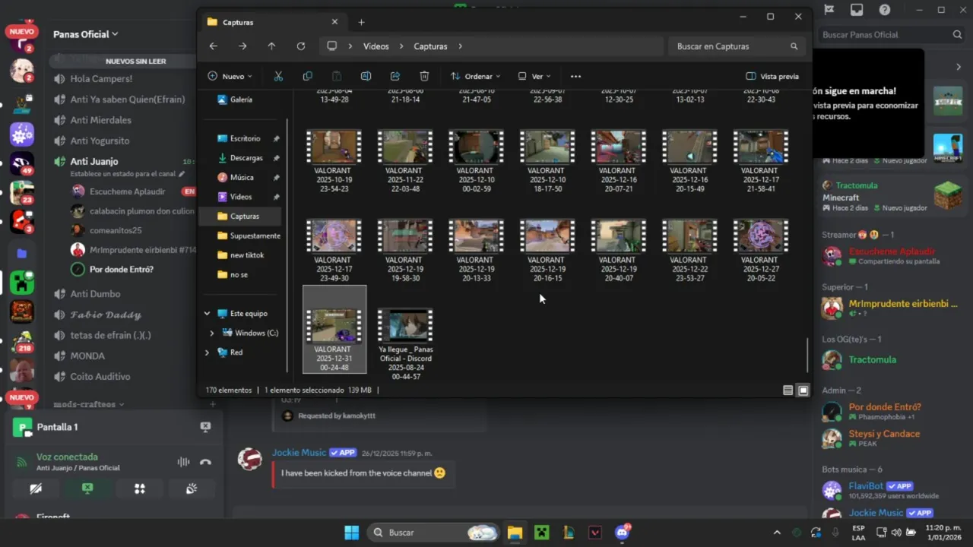Toggle Vista previa pane in Explorer

click(x=772, y=76)
